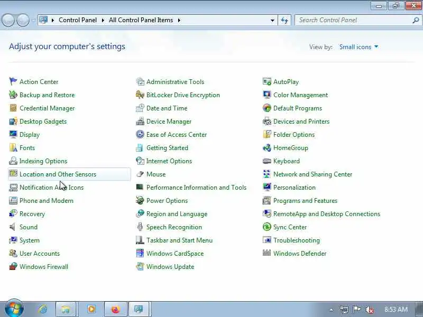
Task: Click the Windows Firewall icon
Action: [x=13, y=266]
